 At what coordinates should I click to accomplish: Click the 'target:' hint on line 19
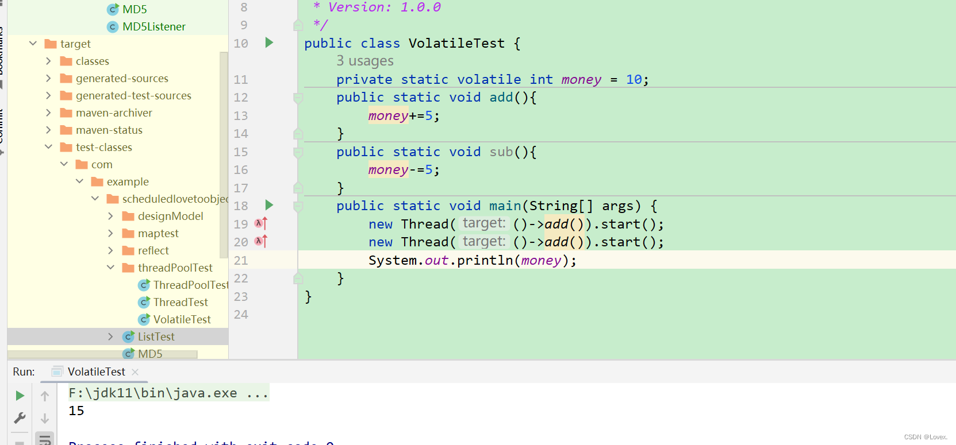pos(484,223)
